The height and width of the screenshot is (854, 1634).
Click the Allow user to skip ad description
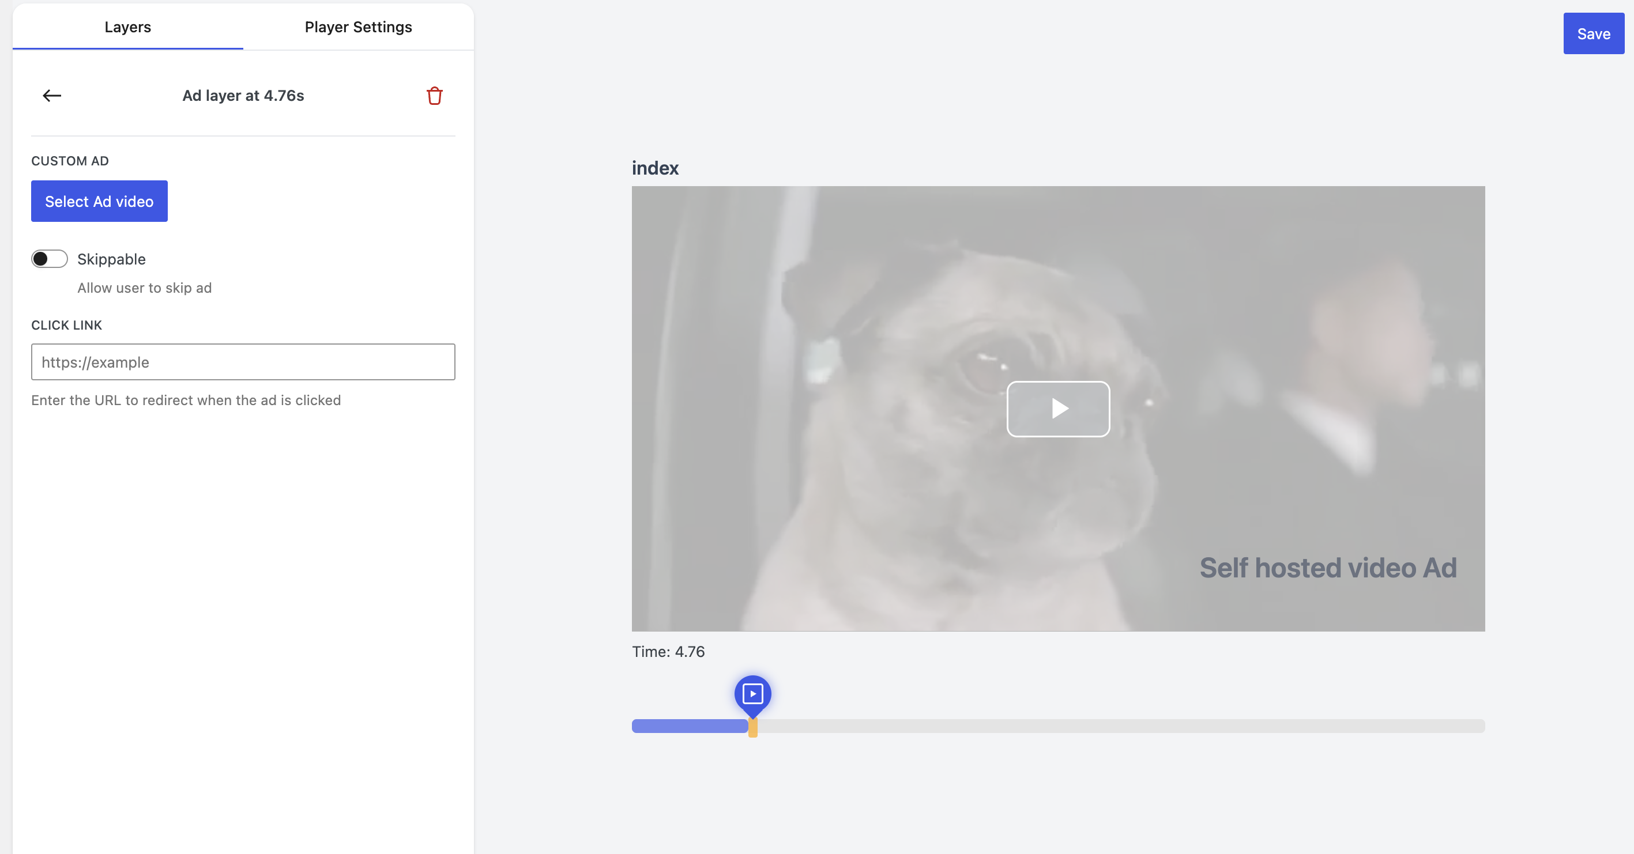[144, 288]
